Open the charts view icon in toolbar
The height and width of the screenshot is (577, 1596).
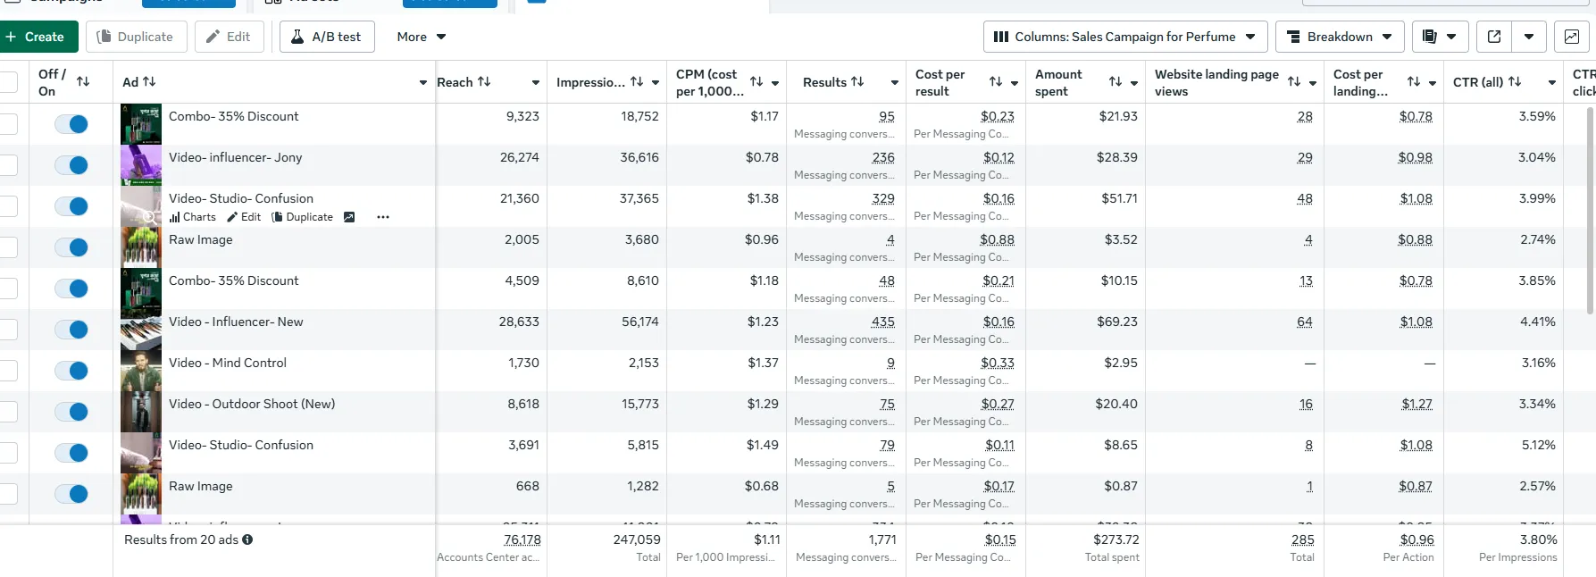coord(1571,37)
